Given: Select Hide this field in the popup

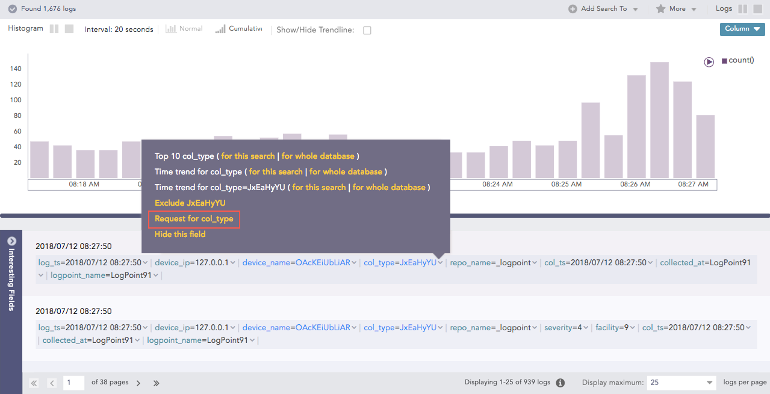Looking at the screenshot, I should click(180, 235).
